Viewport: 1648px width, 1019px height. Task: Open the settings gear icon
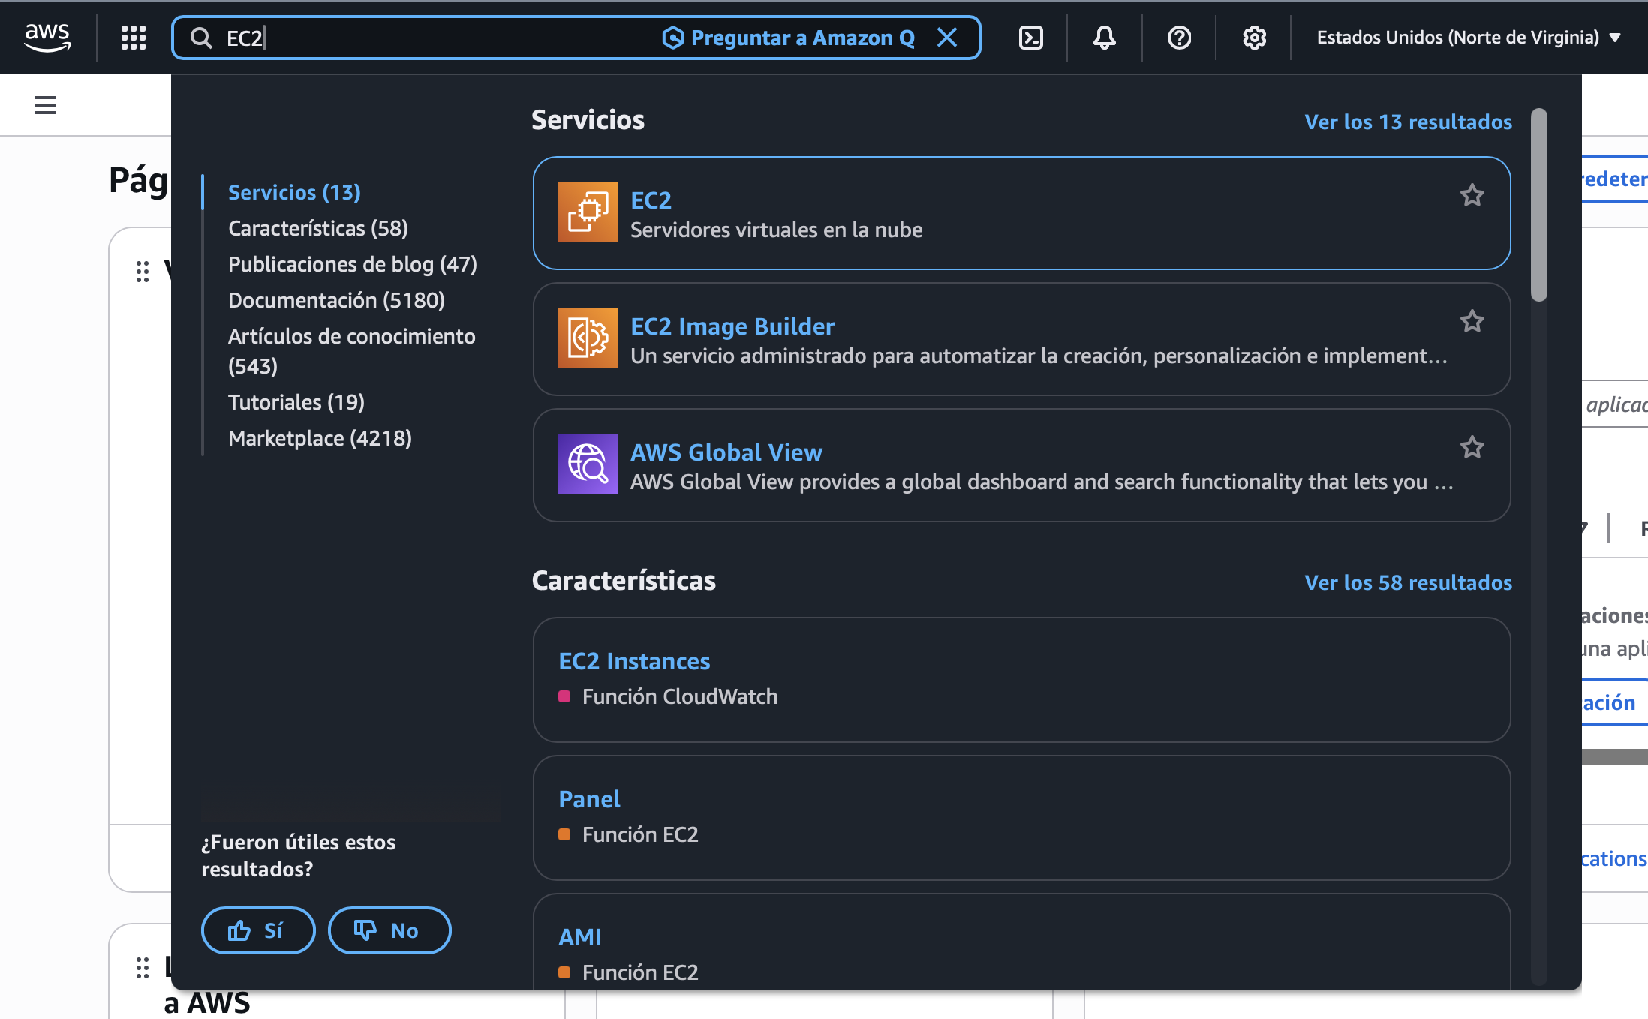(x=1254, y=38)
